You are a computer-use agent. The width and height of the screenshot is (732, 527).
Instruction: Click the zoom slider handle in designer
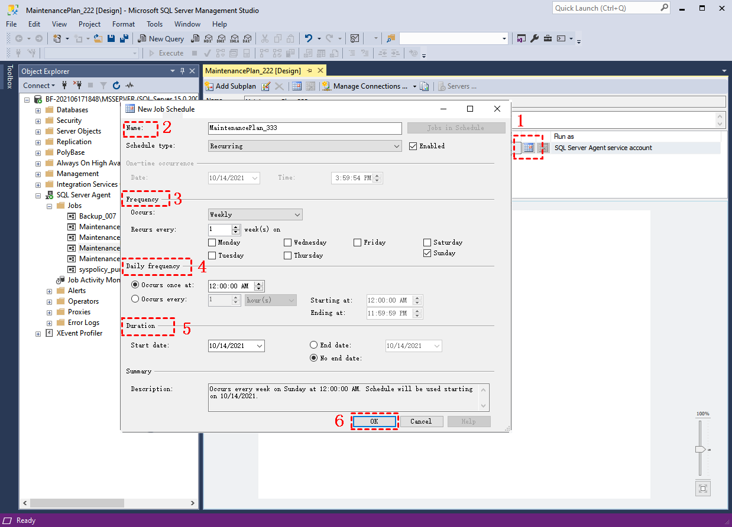[x=701, y=450]
